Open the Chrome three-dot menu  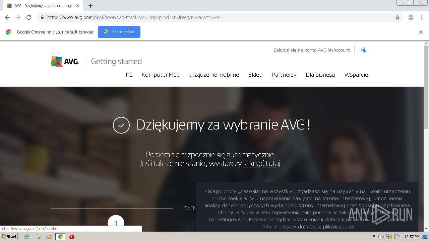coord(422,17)
